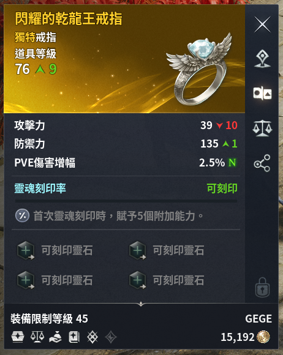Click the diamond pattern icon at bottom

(92, 337)
